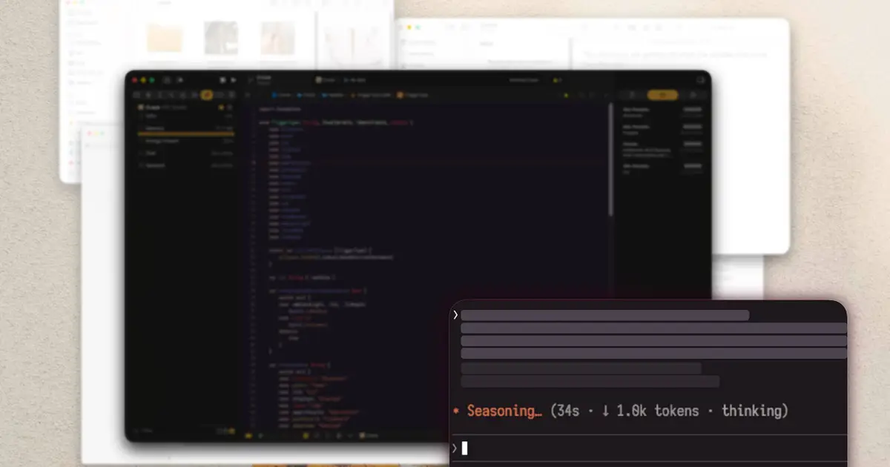Open the first breadcrumb in jump bar

[x=281, y=95]
